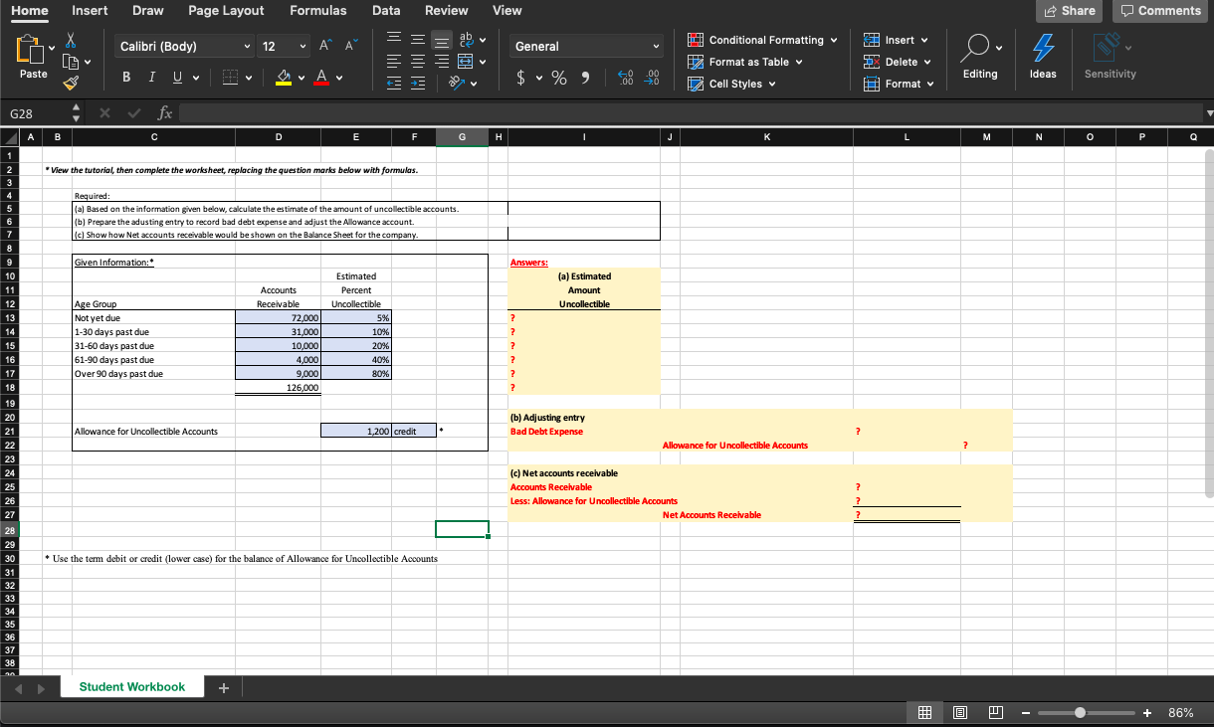Viewport: 1214px width, 727px height.
Task: Click the Accounting Number Format dollar icon
Action: click(x=520, y=78)
